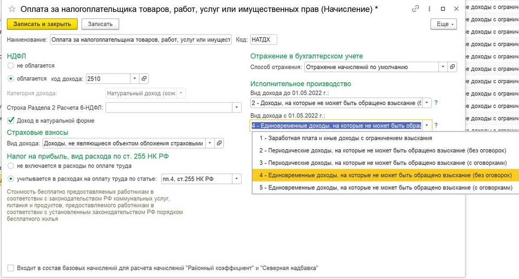Image resolution: width=519 pixels, height=279 pixels.
Task: Copy link to this form icon
Action: 415,9
